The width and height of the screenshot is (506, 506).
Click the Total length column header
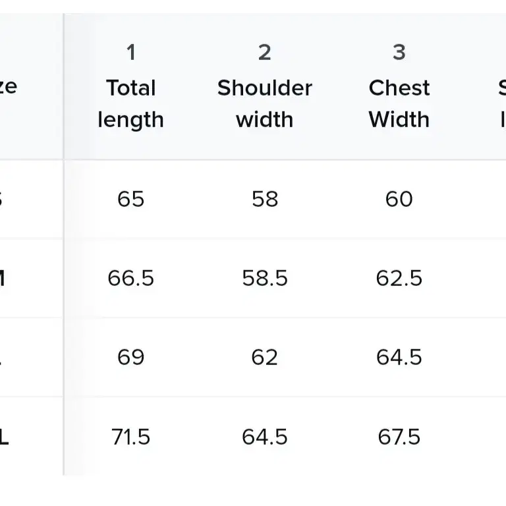coord(130,103)
